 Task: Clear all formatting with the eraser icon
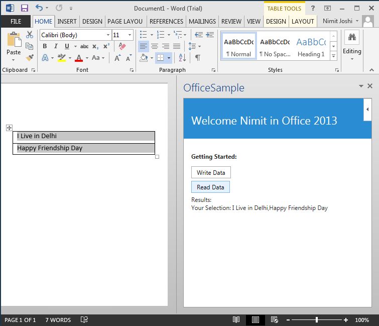(x=122, y=46)
